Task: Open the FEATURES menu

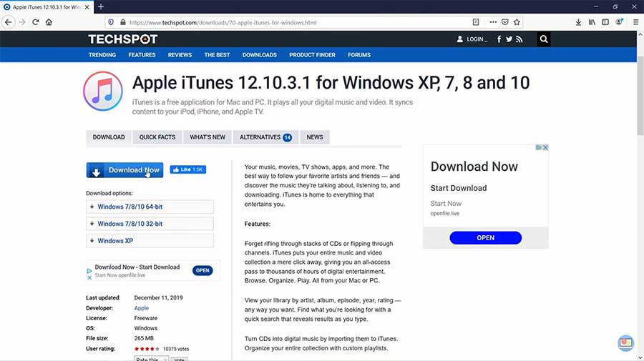Action: (x=142, y=54)
